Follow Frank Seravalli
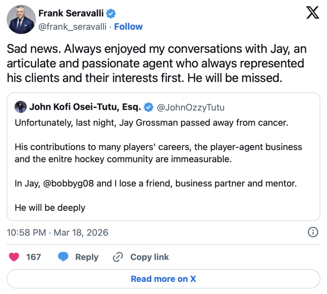 click(128, 26)
